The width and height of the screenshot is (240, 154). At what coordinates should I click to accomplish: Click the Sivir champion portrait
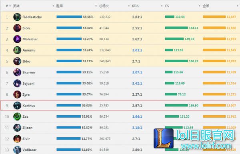17,139
